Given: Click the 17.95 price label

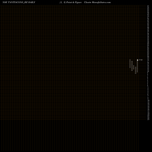Looking at the screenshot, I should 140,60.
